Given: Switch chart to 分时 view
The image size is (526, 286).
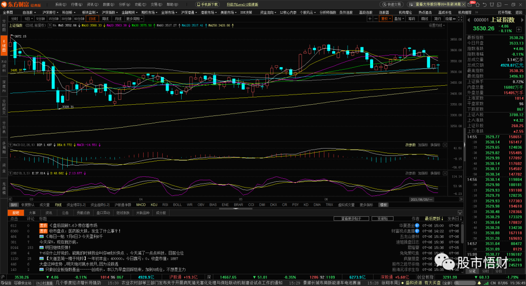Looking at the screenshot, I should coord(15,19).
